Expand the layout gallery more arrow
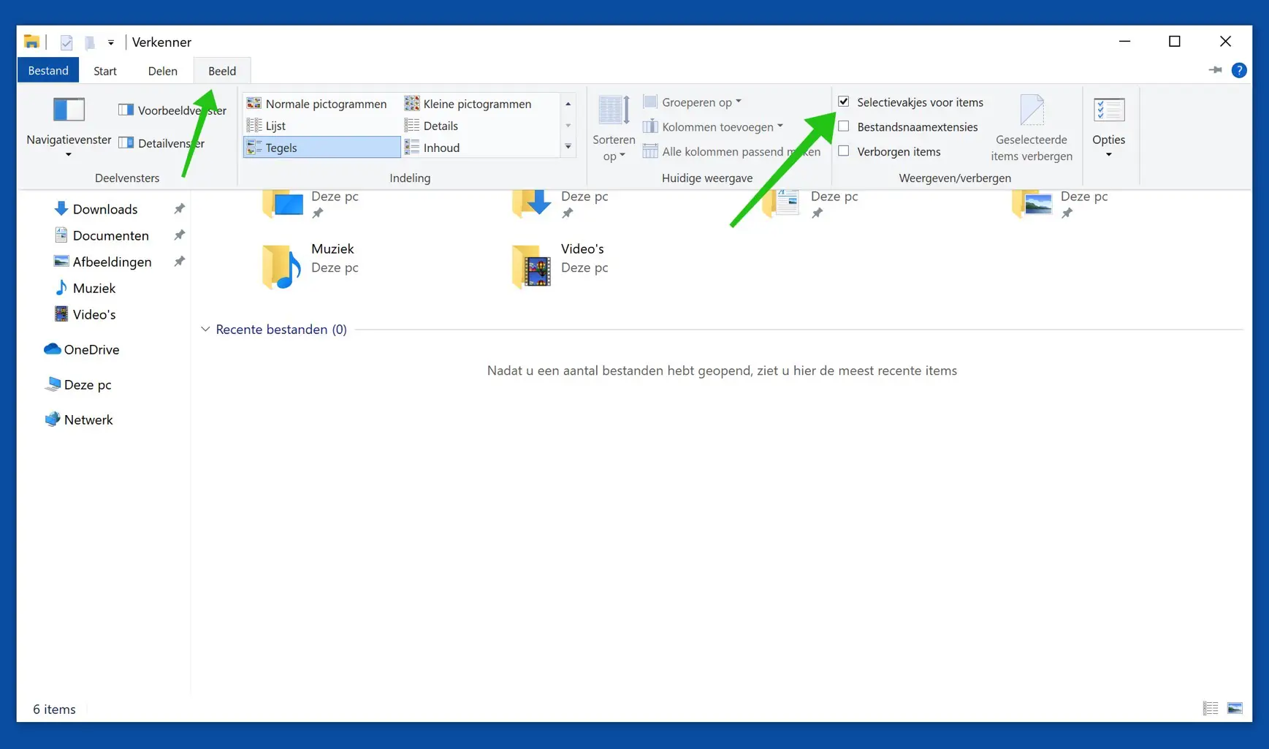 coord(568,148)
